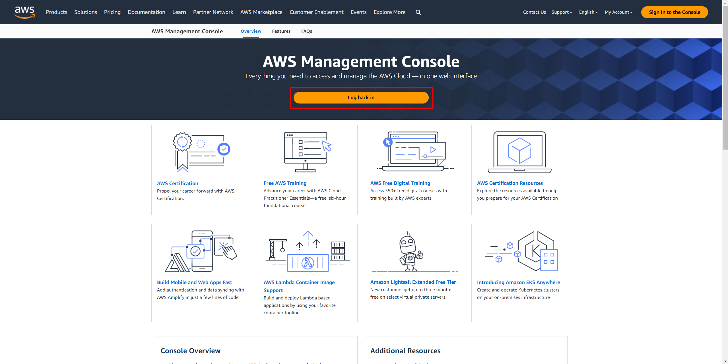
Task: Click the Free AWS Training monitor illustration
Action: (308, 152)
